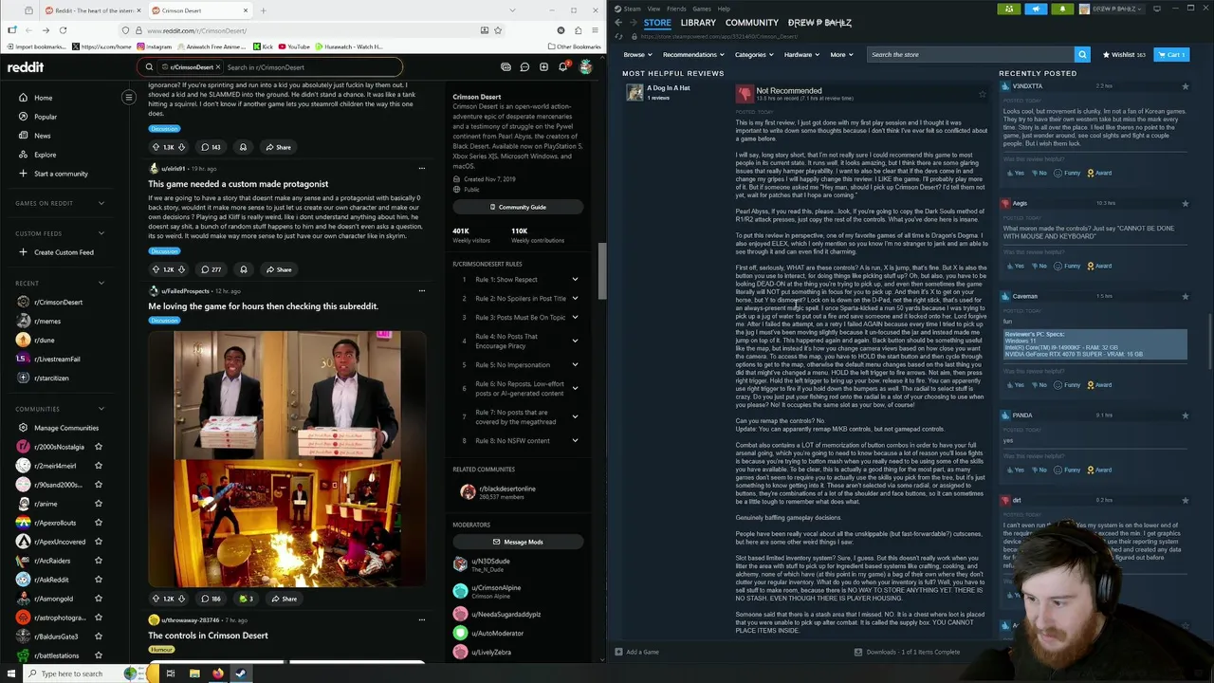Click Reddit create post plus icon

pos(543,67)
